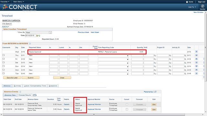Open Approval Monitor for Personal Schedule leave
Screen dimensions: 207x116
tap(94, 109)
